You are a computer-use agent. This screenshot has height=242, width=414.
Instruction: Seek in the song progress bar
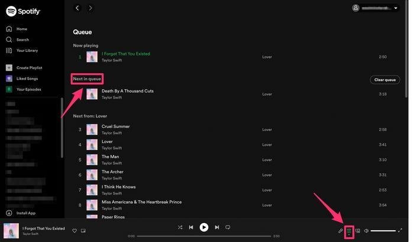pyautogui.click(x=204, y=236)
